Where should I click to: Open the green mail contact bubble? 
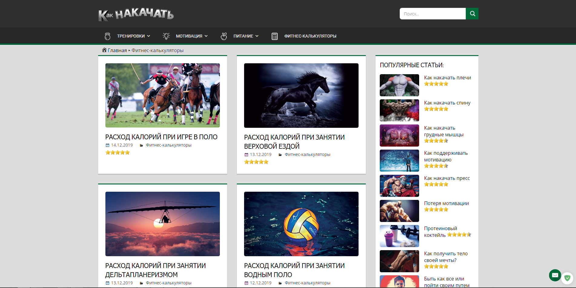[555, 275]
